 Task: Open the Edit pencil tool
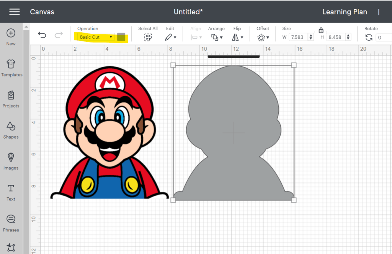coord(168,37)
